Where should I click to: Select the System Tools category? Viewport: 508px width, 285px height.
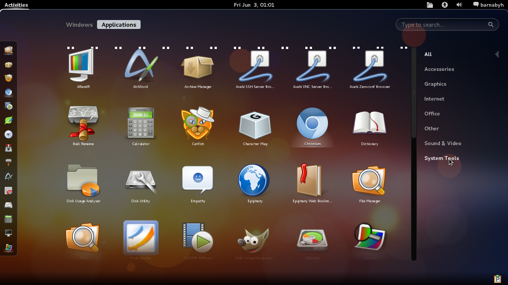coord(442,158)
